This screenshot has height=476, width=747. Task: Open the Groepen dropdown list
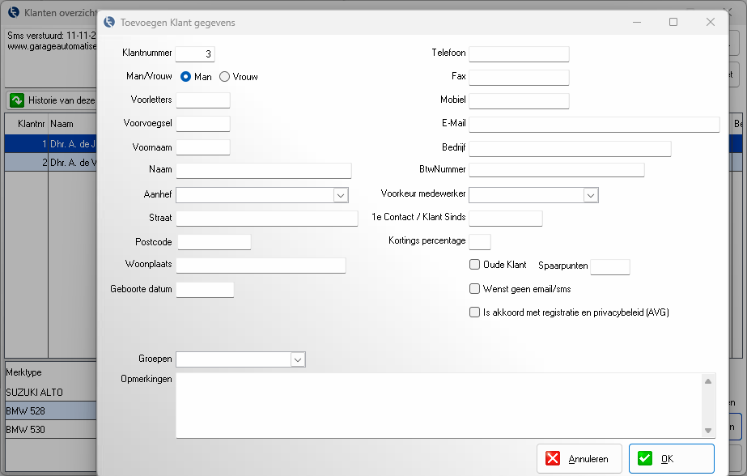[x=297, y=359]
